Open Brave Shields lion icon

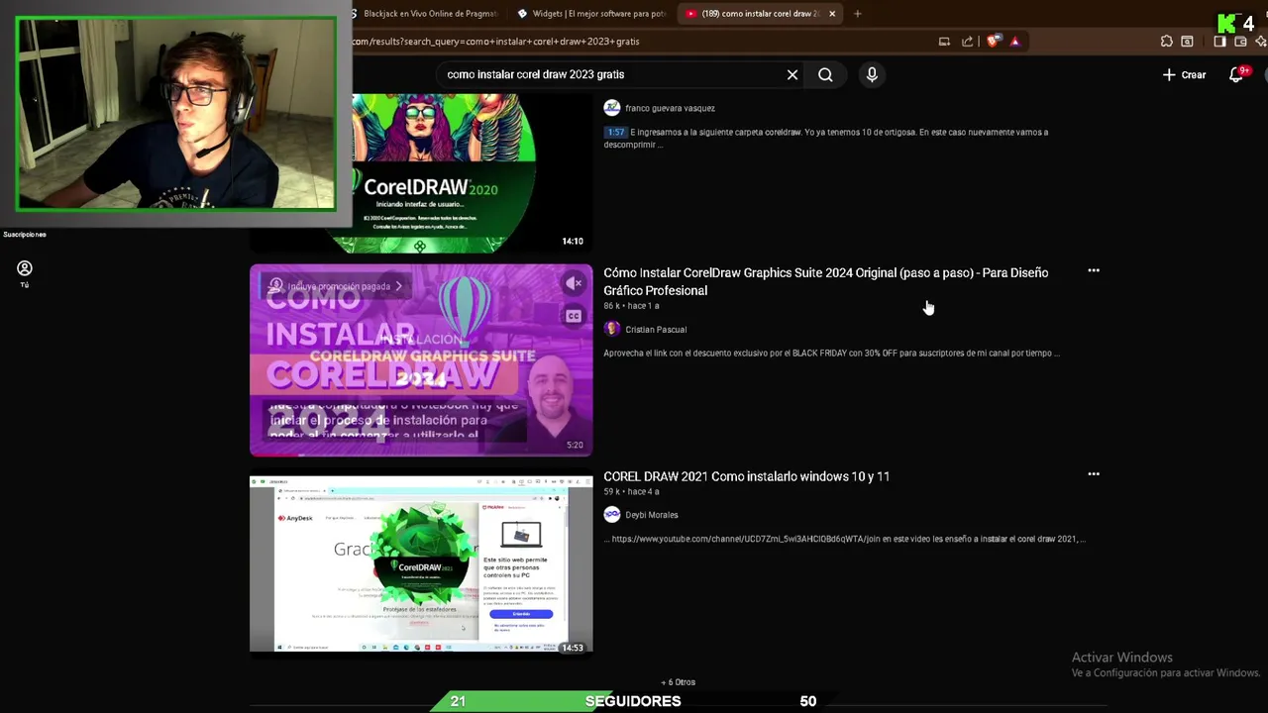point(994,42)
